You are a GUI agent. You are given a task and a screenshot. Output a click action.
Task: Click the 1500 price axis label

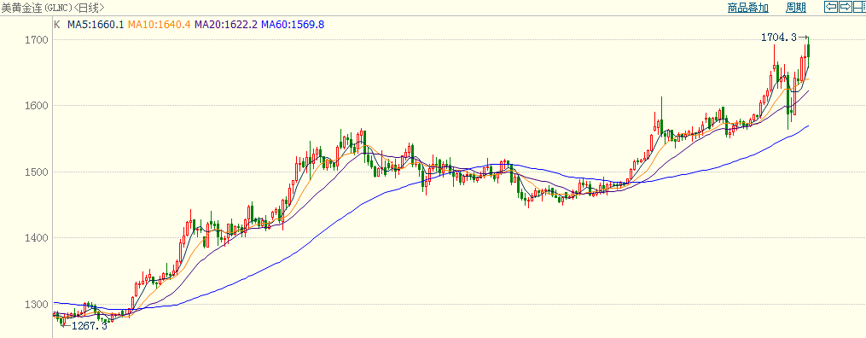pos(36,172)
